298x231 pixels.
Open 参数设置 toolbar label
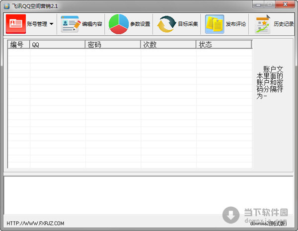(140, 24)
